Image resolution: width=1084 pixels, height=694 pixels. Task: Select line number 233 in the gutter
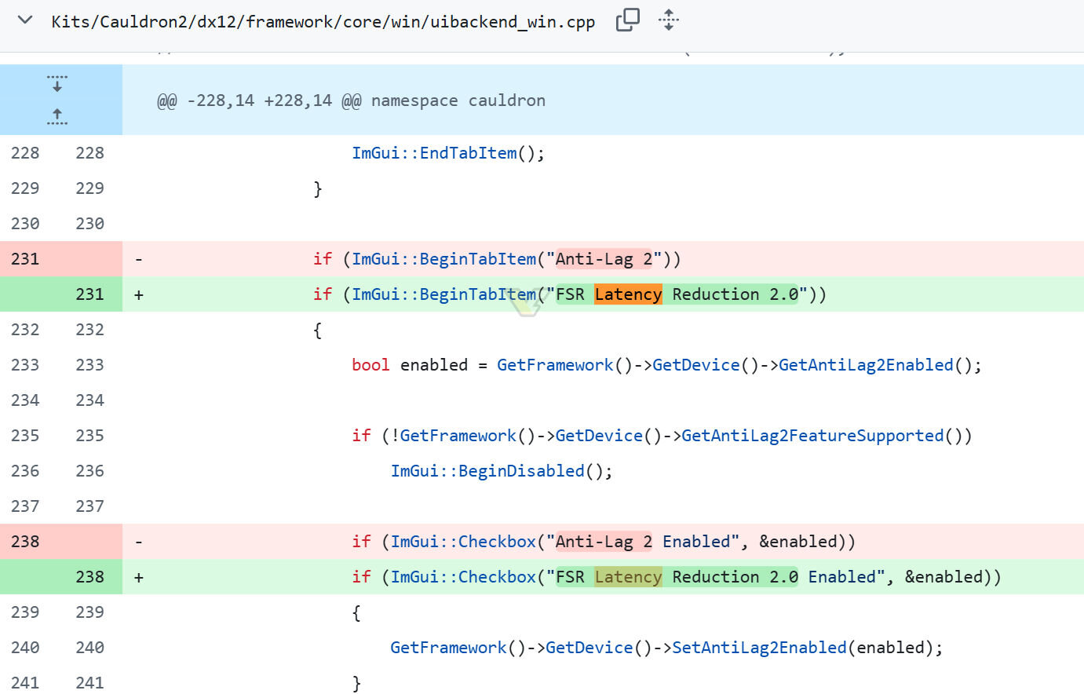pos(25,364)
